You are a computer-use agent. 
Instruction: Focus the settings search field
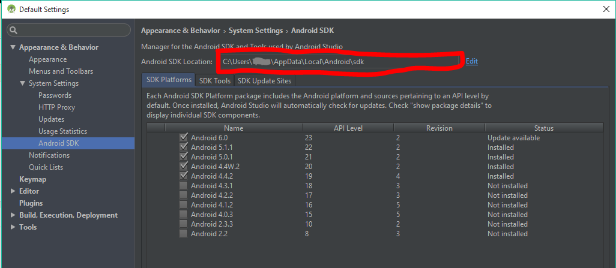pos(69,30)
